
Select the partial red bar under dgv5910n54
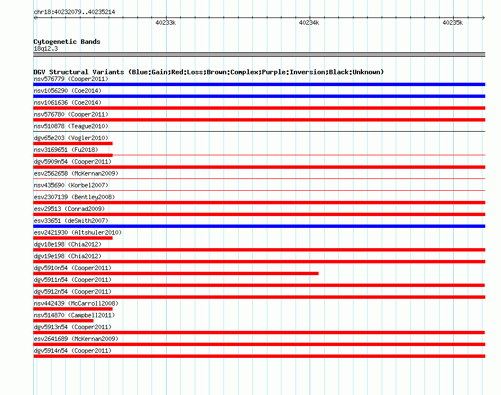pyautogui.click(x=176, y=273)
